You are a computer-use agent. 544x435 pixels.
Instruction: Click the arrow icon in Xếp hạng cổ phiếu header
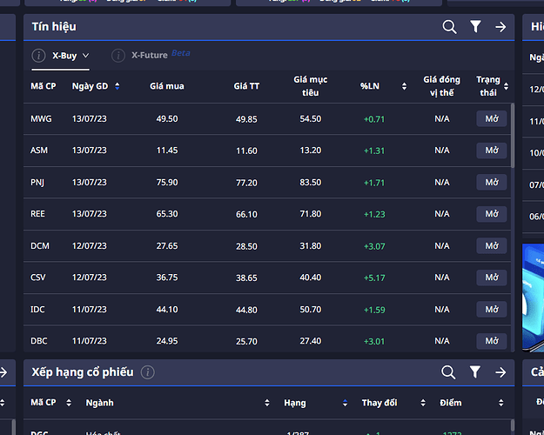point(500,372)
